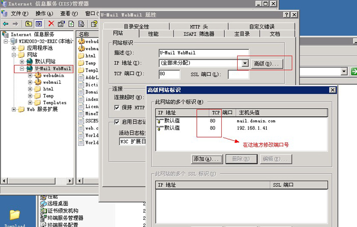Switch to the 主目录 tab
Screen dimensions: 357x227
point(242,34)
